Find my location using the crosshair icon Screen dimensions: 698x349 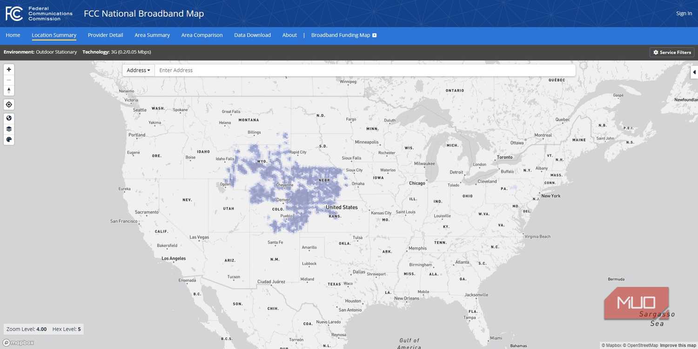[9, 104]
